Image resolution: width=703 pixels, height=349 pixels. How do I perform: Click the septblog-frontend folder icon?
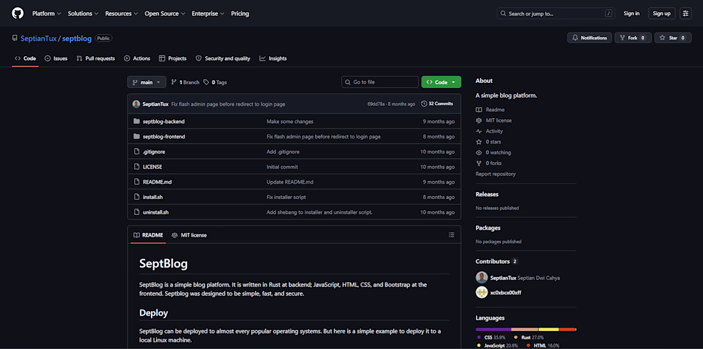[x=137, y=137]
